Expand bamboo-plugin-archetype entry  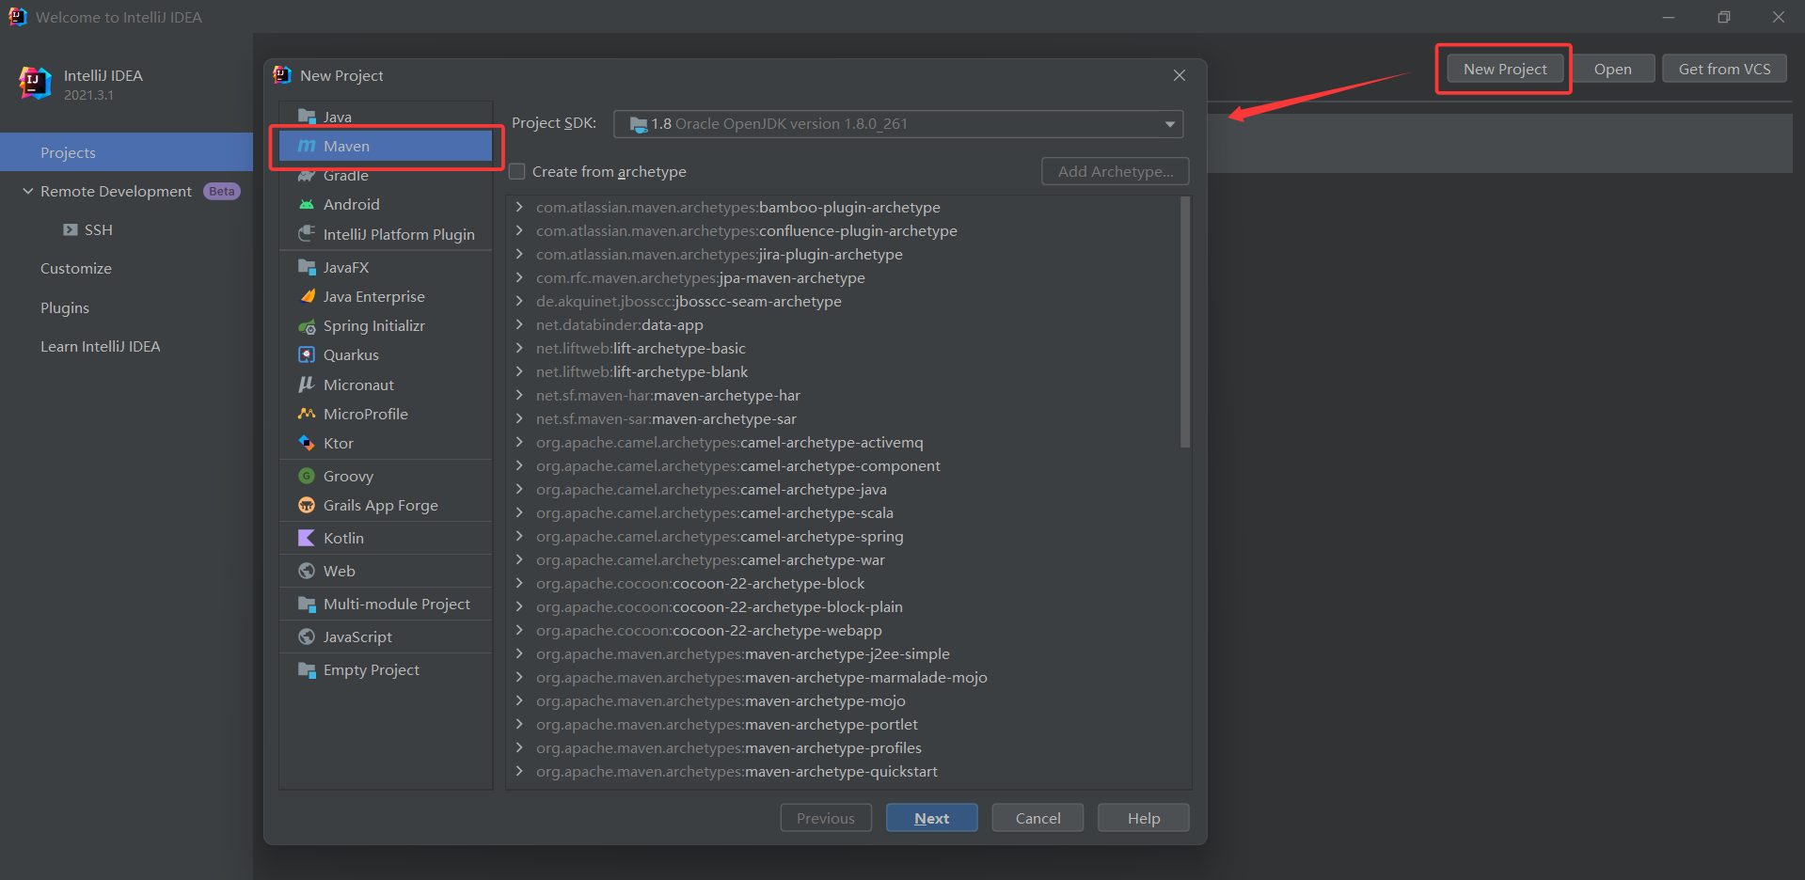[x=519, y=207]
